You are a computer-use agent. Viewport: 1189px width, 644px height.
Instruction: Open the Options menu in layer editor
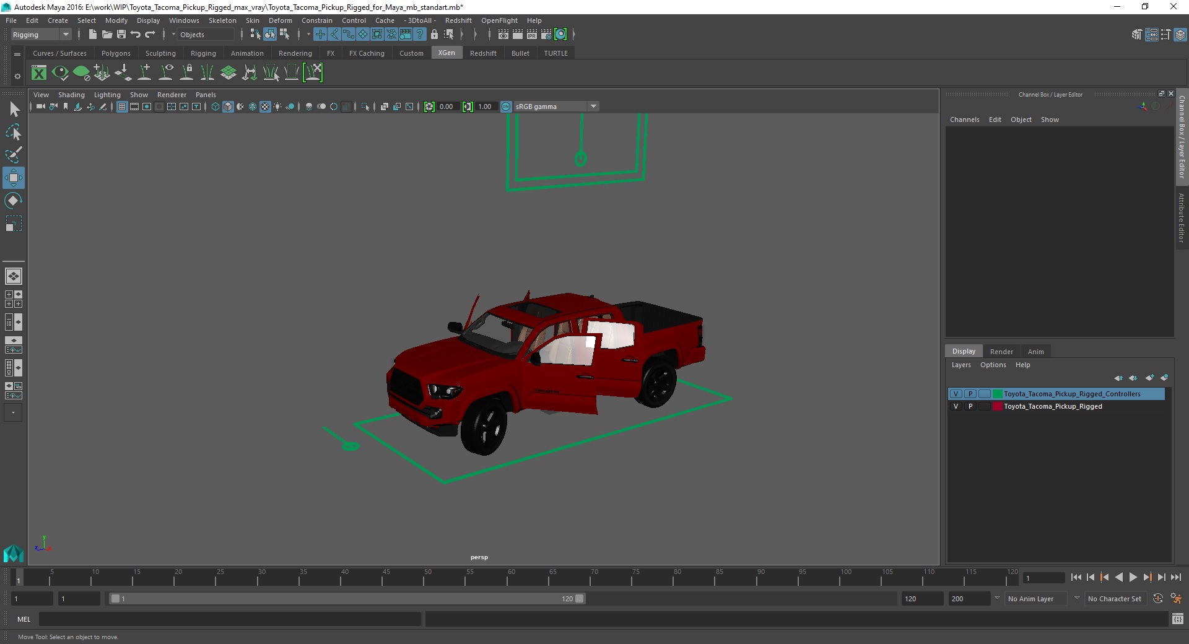(993, 365)
